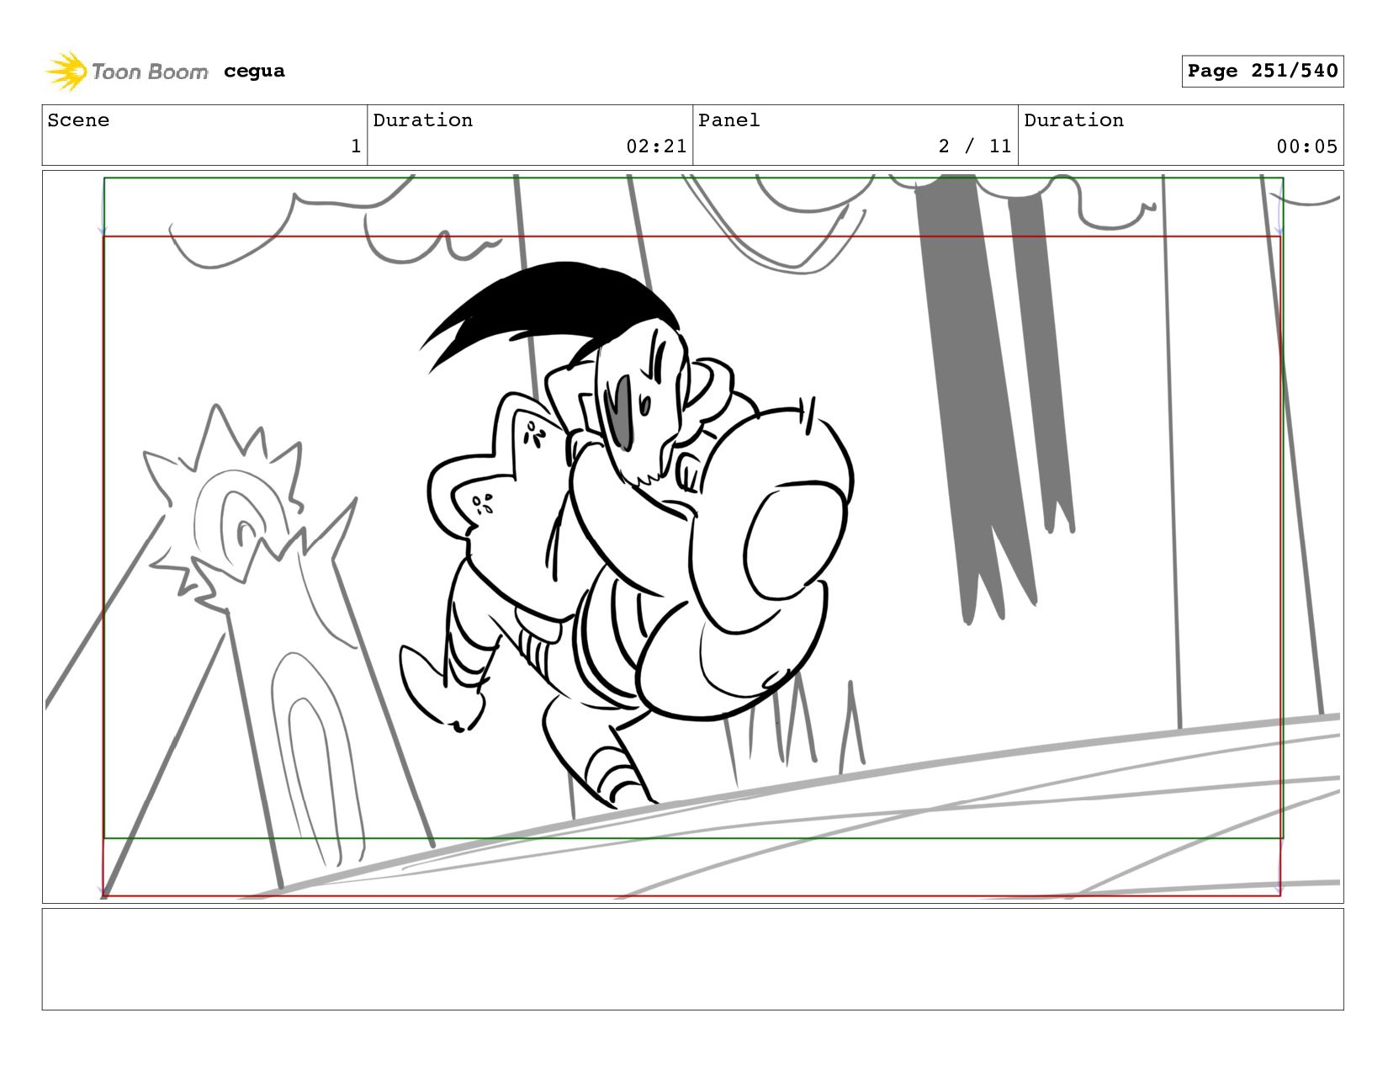Click the scene duration '02:21'
1388x1073 pixels.
[656, 146]
